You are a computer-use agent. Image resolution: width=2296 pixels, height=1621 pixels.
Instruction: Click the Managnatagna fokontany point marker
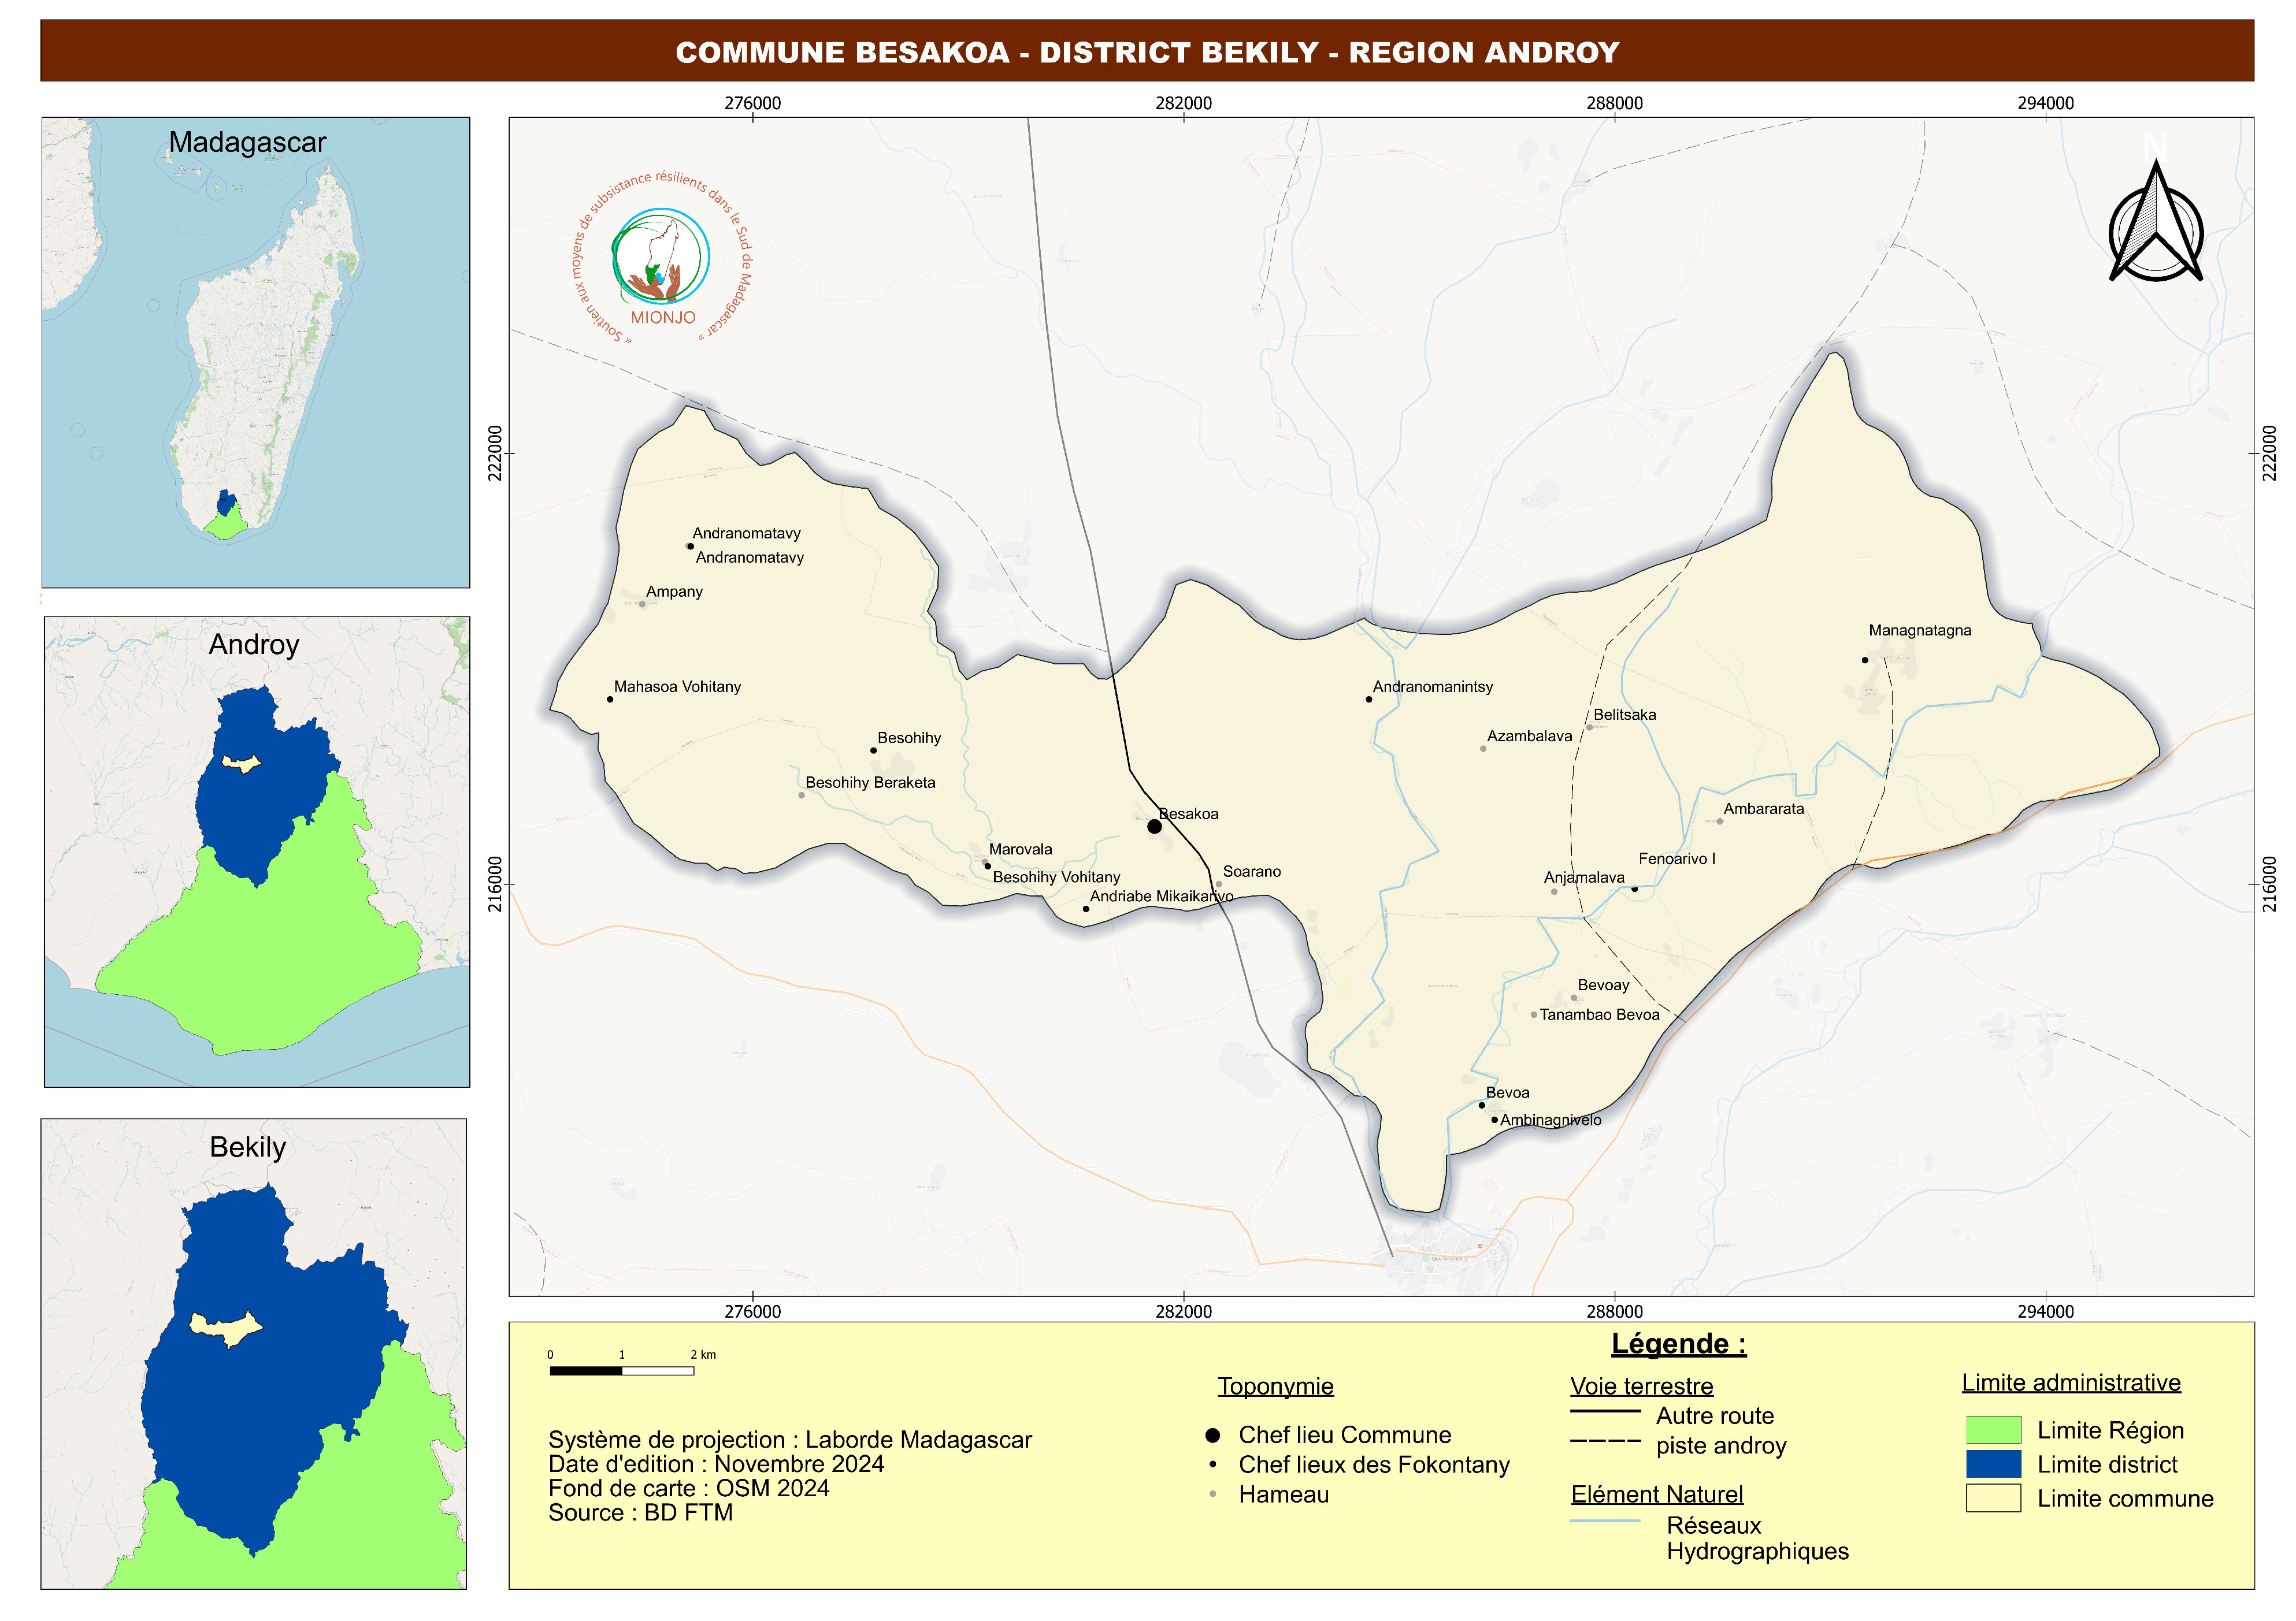tap(1864, 660)
